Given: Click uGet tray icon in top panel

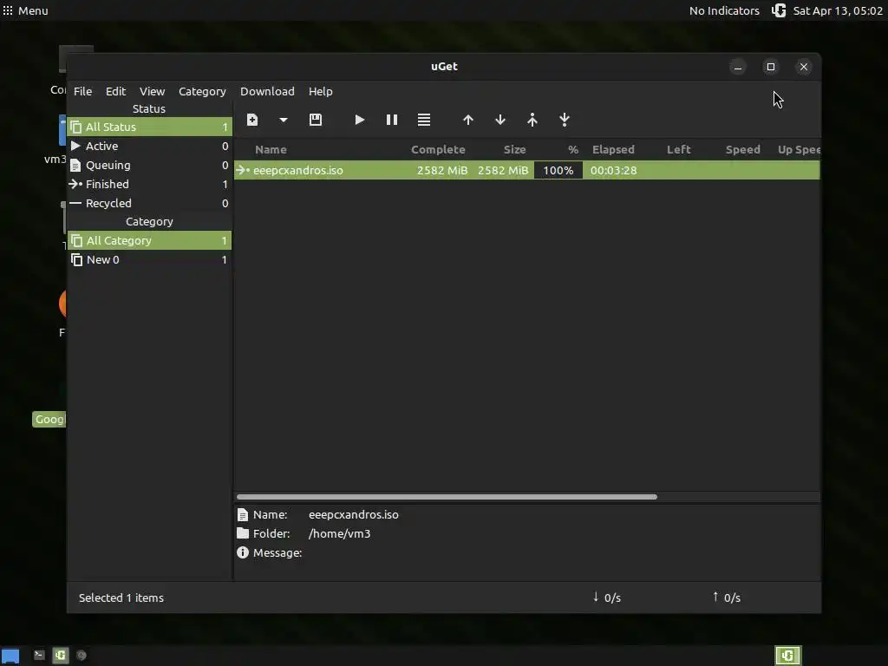Looking at the screenshot, I should coord(779,10).
